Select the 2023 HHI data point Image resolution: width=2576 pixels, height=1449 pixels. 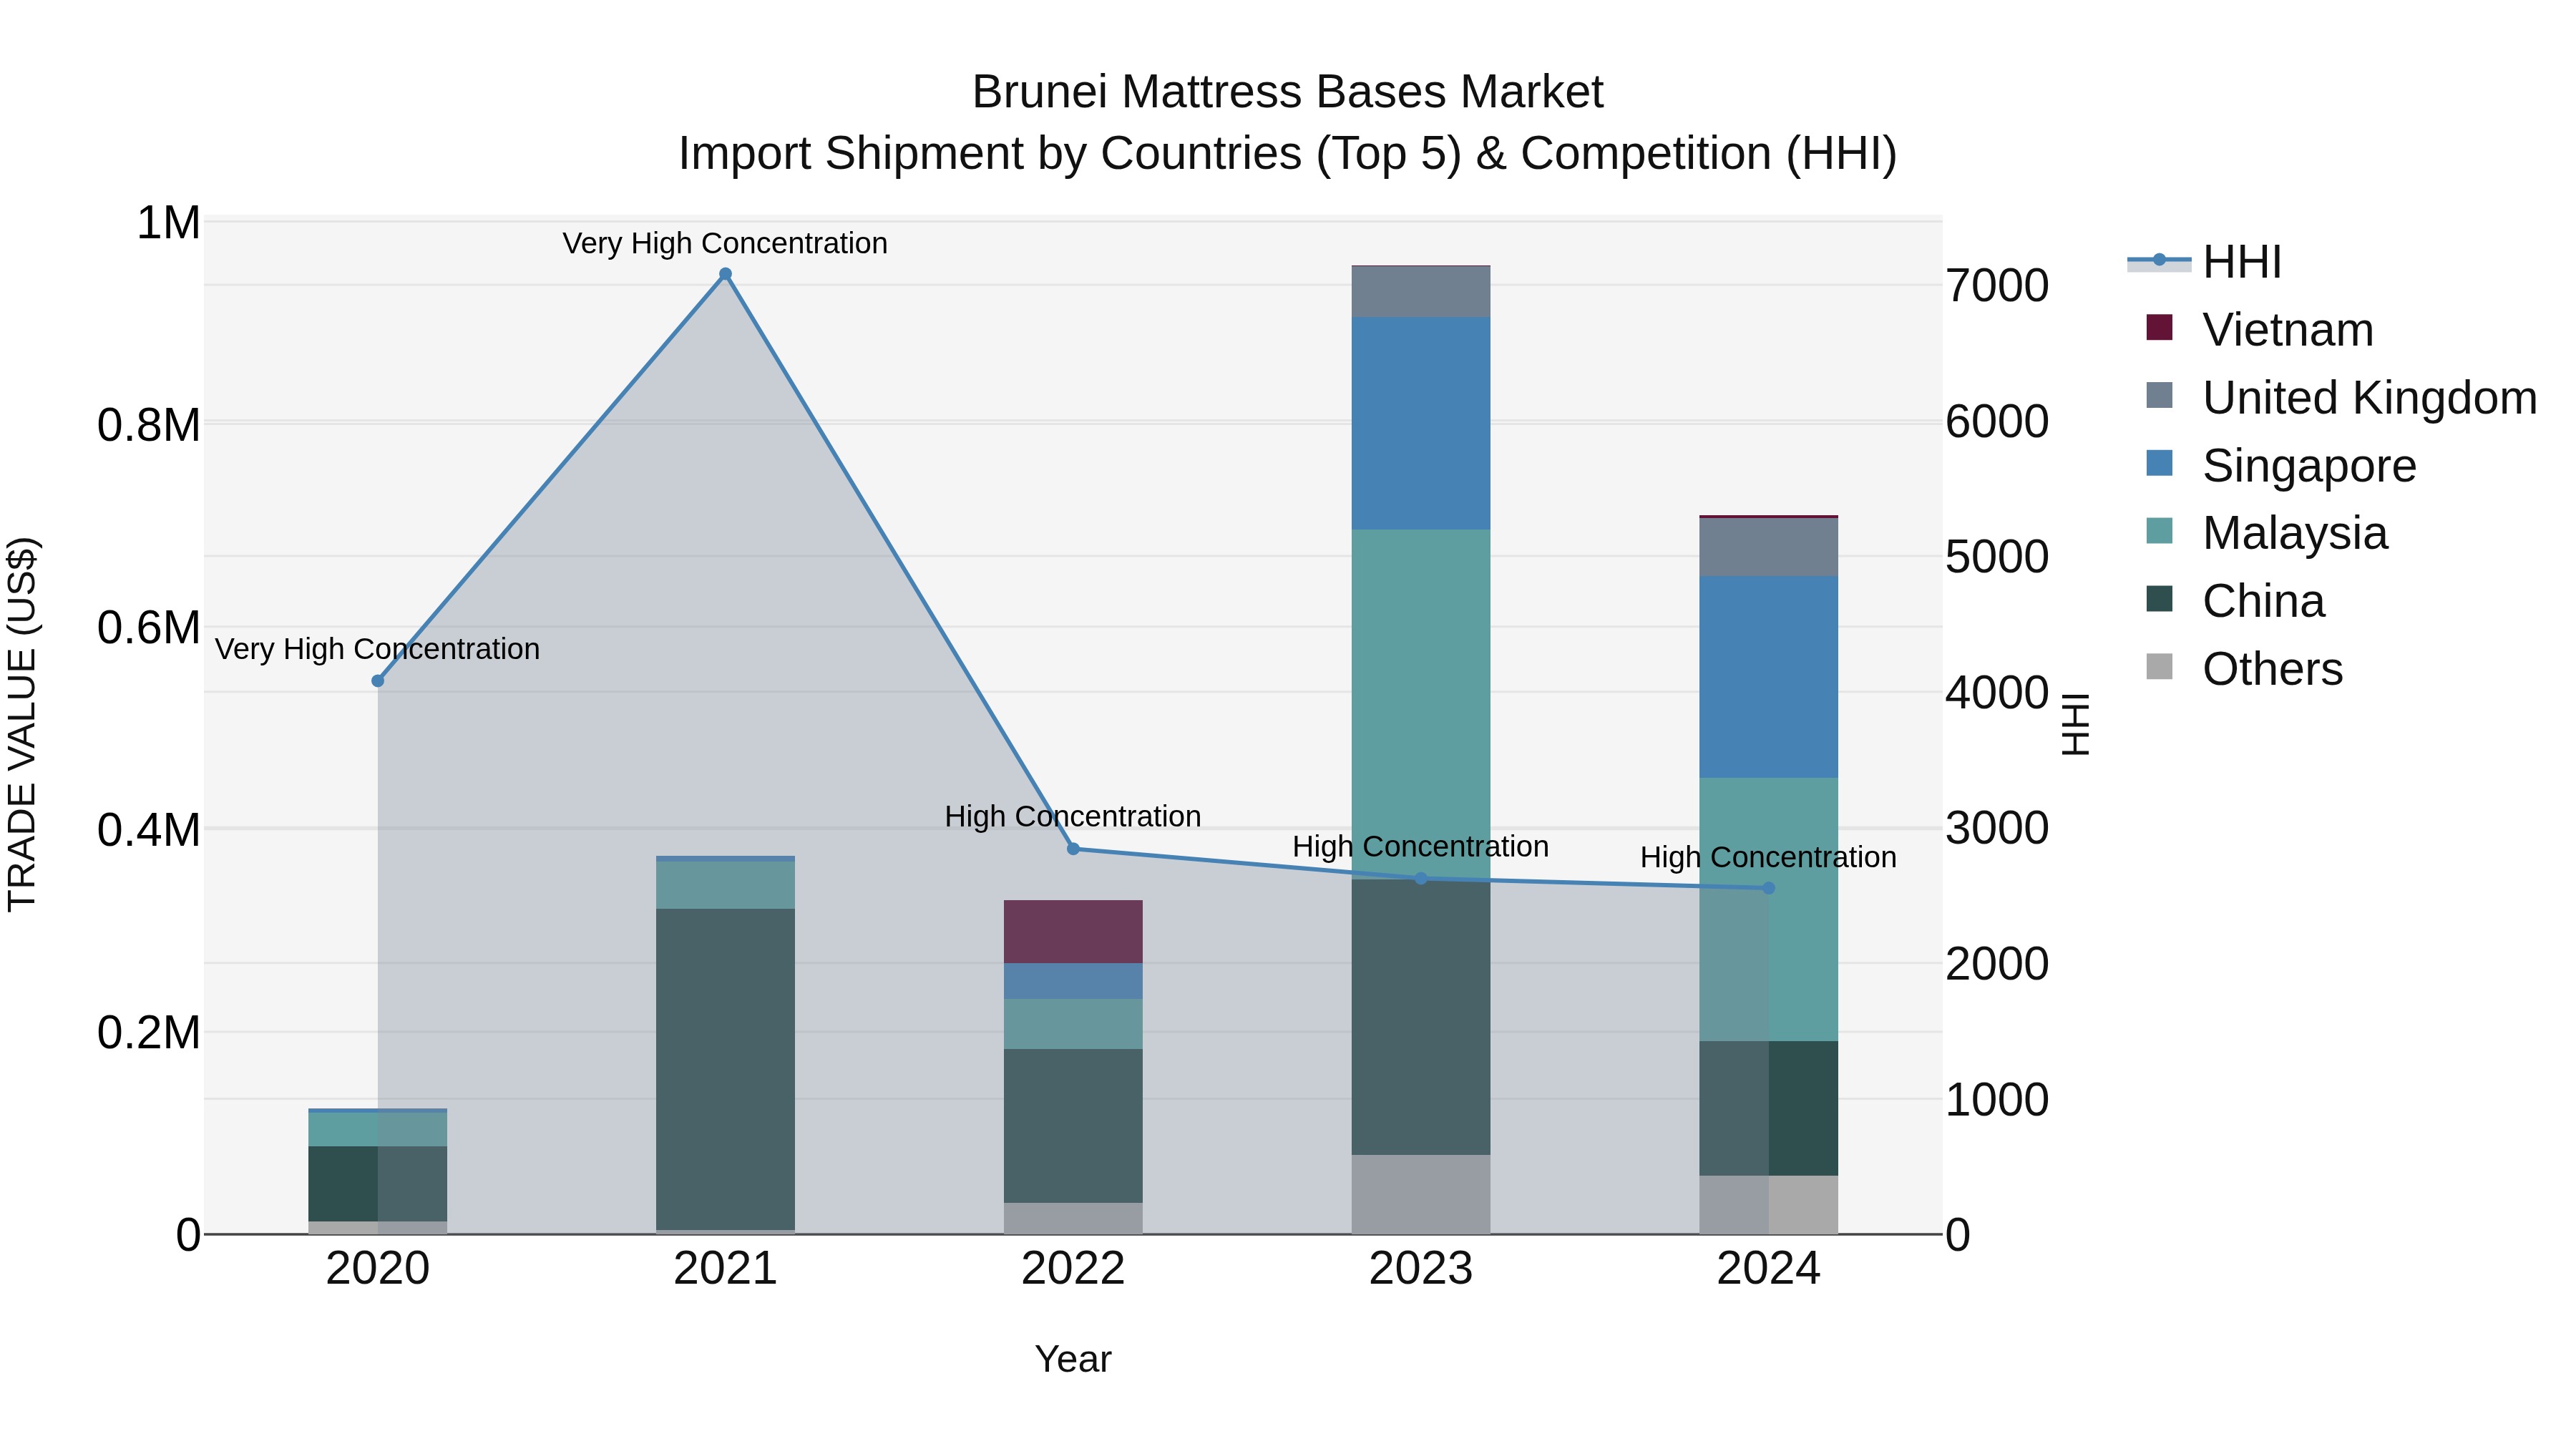coord(1421,879)
